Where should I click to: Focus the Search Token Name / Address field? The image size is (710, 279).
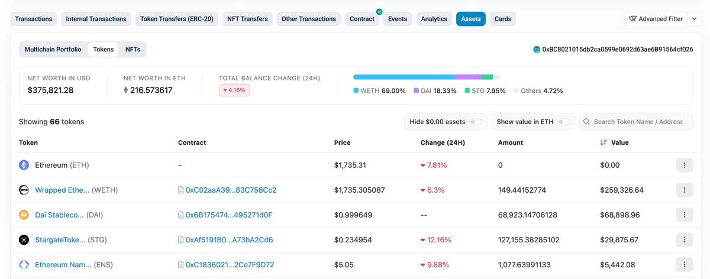(x=636, y=122)
